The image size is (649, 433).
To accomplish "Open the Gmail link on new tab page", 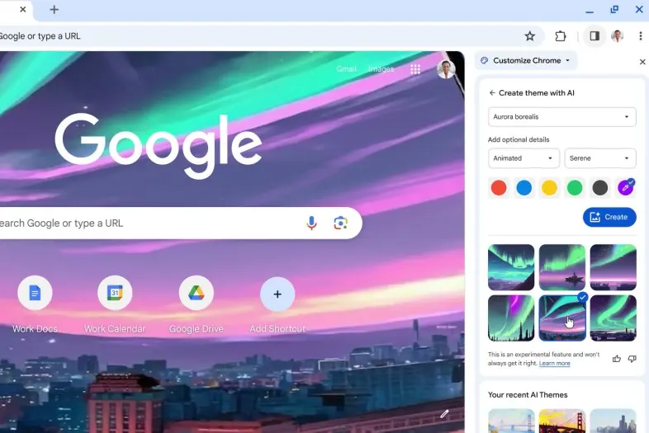I will click(346, 68).
